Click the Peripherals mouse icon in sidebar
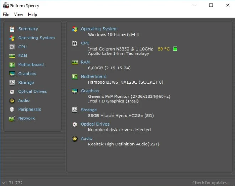 [x=12, y=110]
